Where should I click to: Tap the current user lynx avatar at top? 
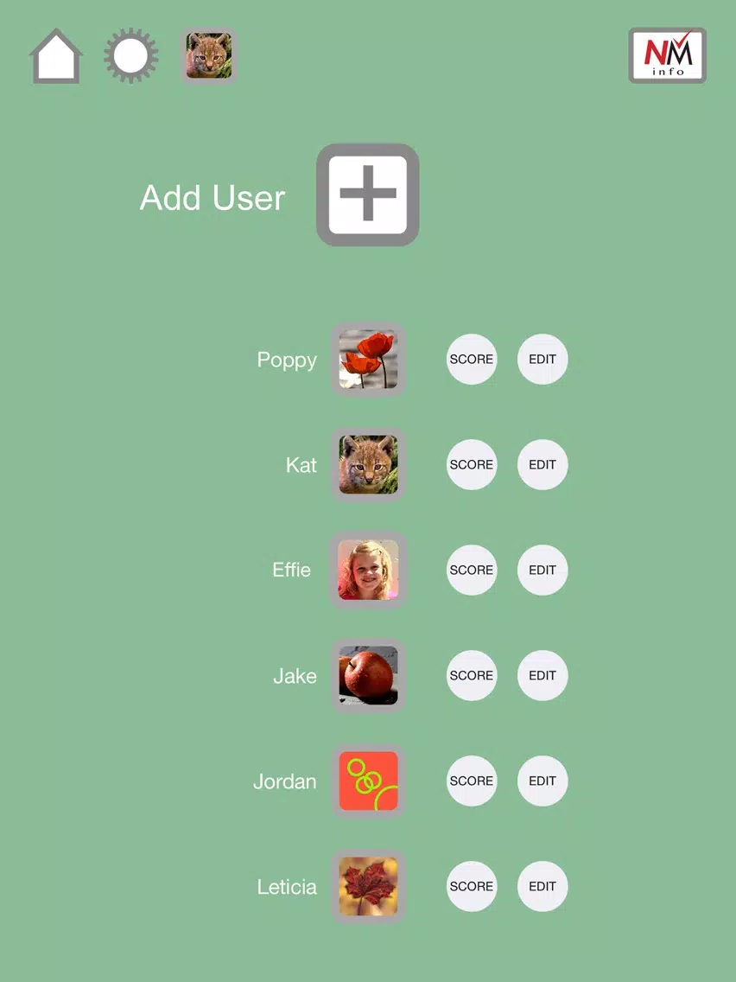[x=209, y=55]
